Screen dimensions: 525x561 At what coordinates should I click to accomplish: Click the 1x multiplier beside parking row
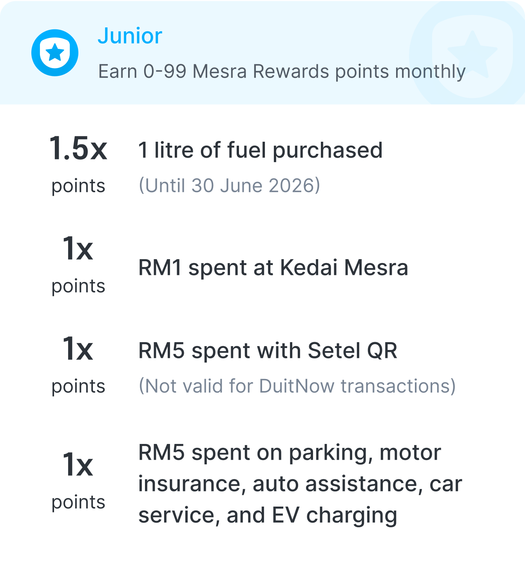[78, 465]
